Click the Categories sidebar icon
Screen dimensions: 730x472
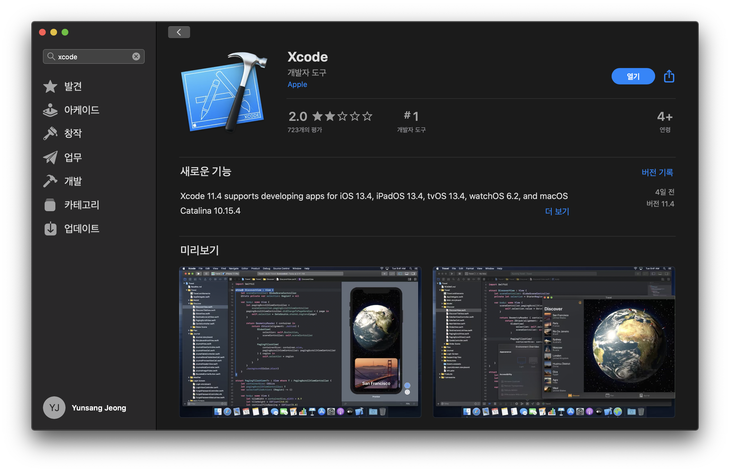pos(50,205)
